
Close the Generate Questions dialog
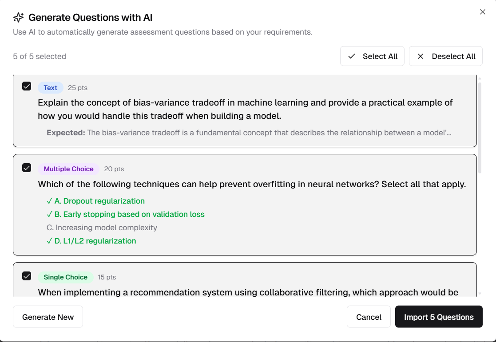point(483,12)
